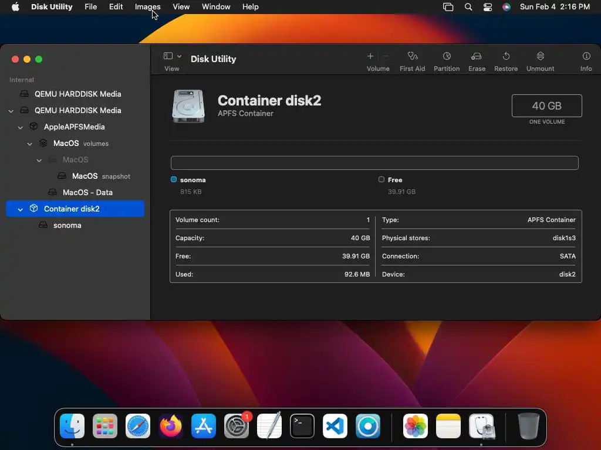Open Spotlight search in menu bar
Image resolution: width=601 pixels, height=450 pixels.
point(468,7)
